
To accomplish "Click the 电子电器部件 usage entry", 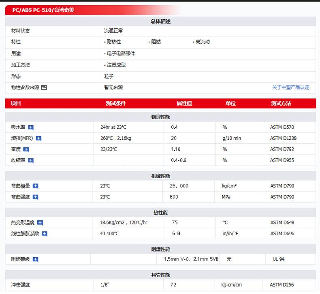I will (x=120, y=53).
